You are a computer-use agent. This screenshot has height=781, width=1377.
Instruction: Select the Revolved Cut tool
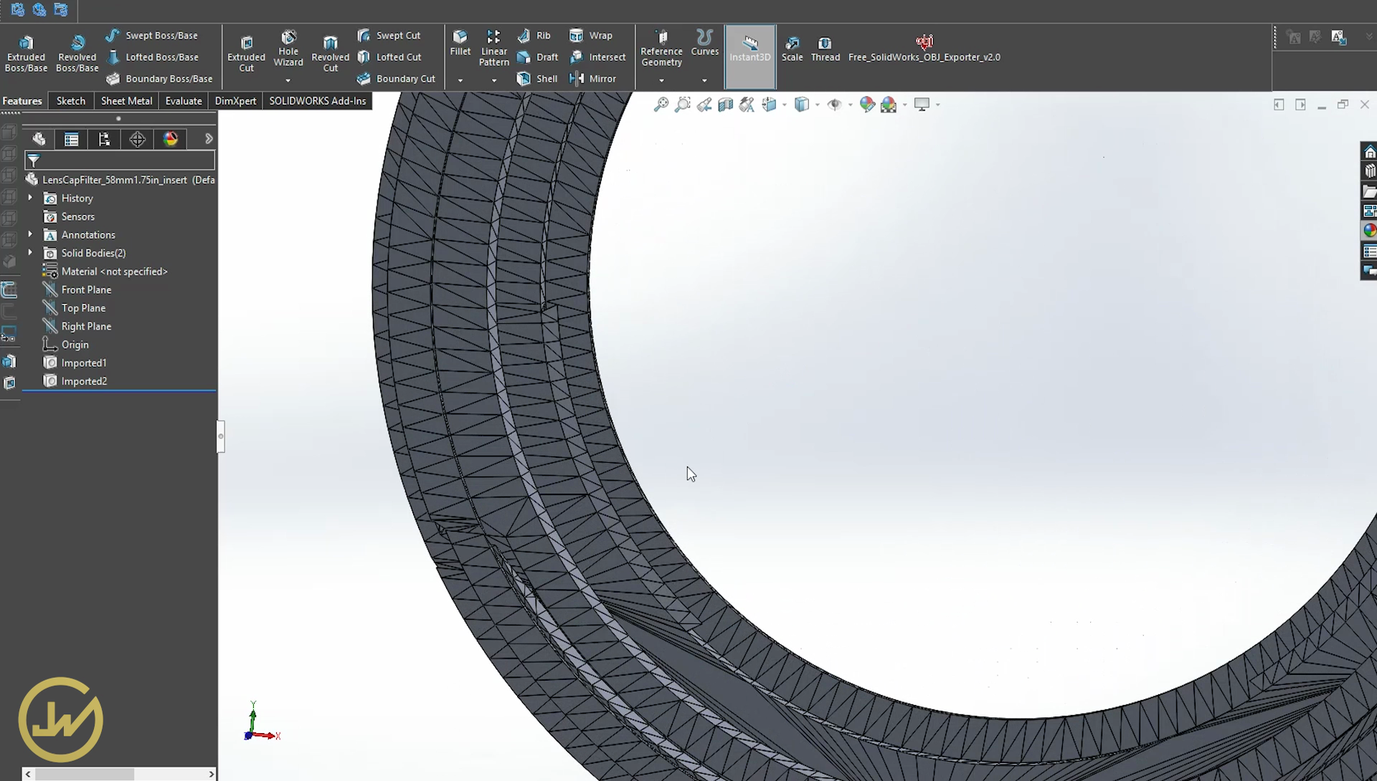330,54
